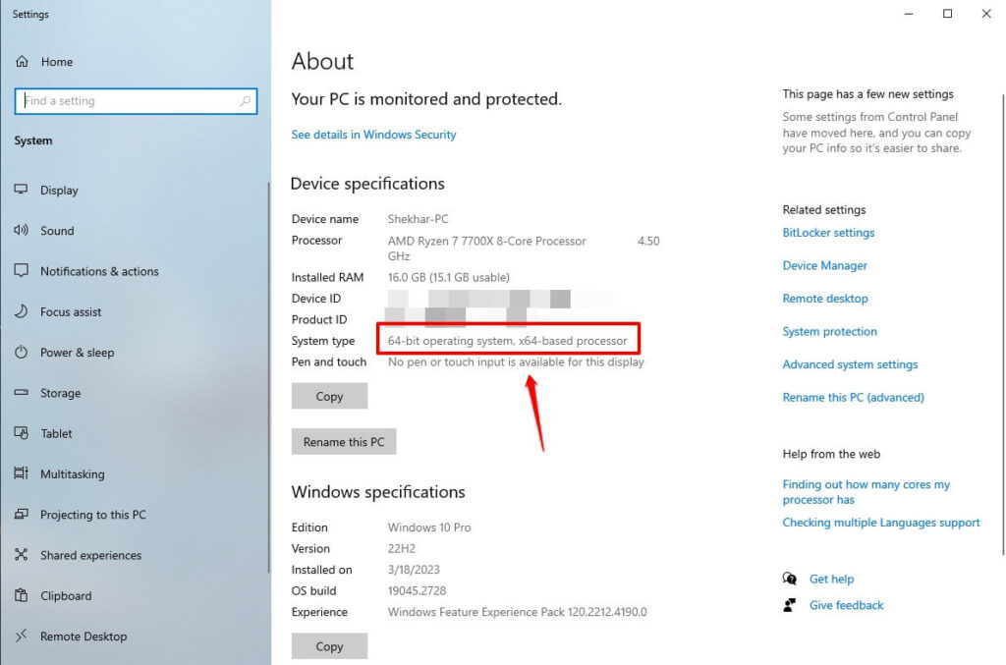Select the Sound speaker icon
Screen dimensions: 1006x665
point(21,231)
